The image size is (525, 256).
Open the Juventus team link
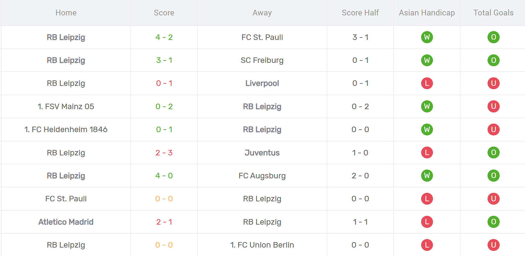[x=262, y=153]
